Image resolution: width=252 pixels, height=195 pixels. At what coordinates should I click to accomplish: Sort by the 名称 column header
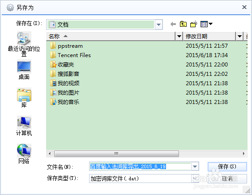coord(111,37)
